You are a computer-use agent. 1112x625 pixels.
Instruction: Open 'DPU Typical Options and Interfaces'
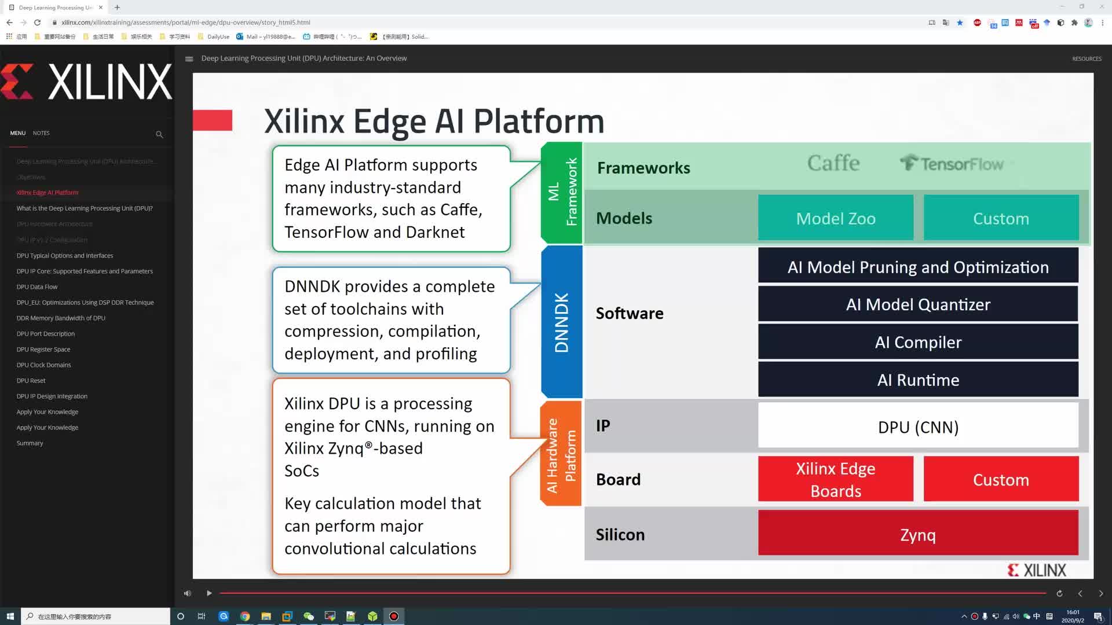[x=65, y=256]
